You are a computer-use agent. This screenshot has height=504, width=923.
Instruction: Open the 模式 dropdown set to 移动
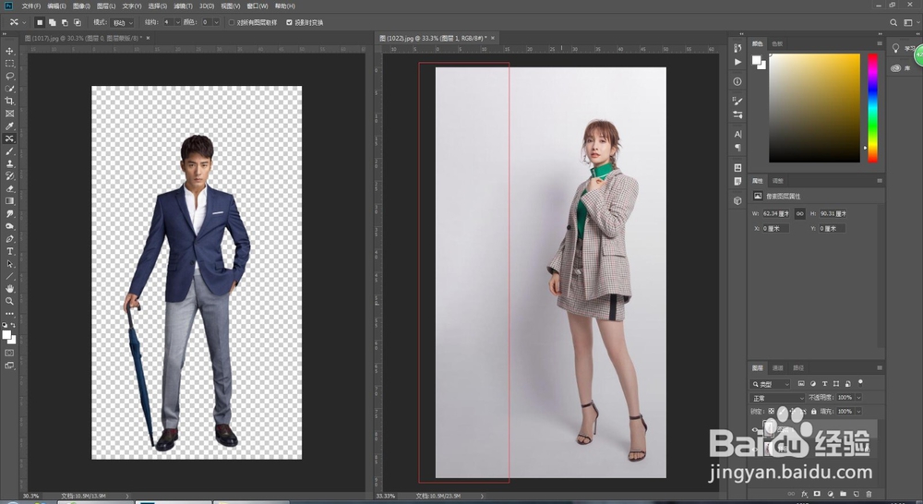click(x=123, y=22)
